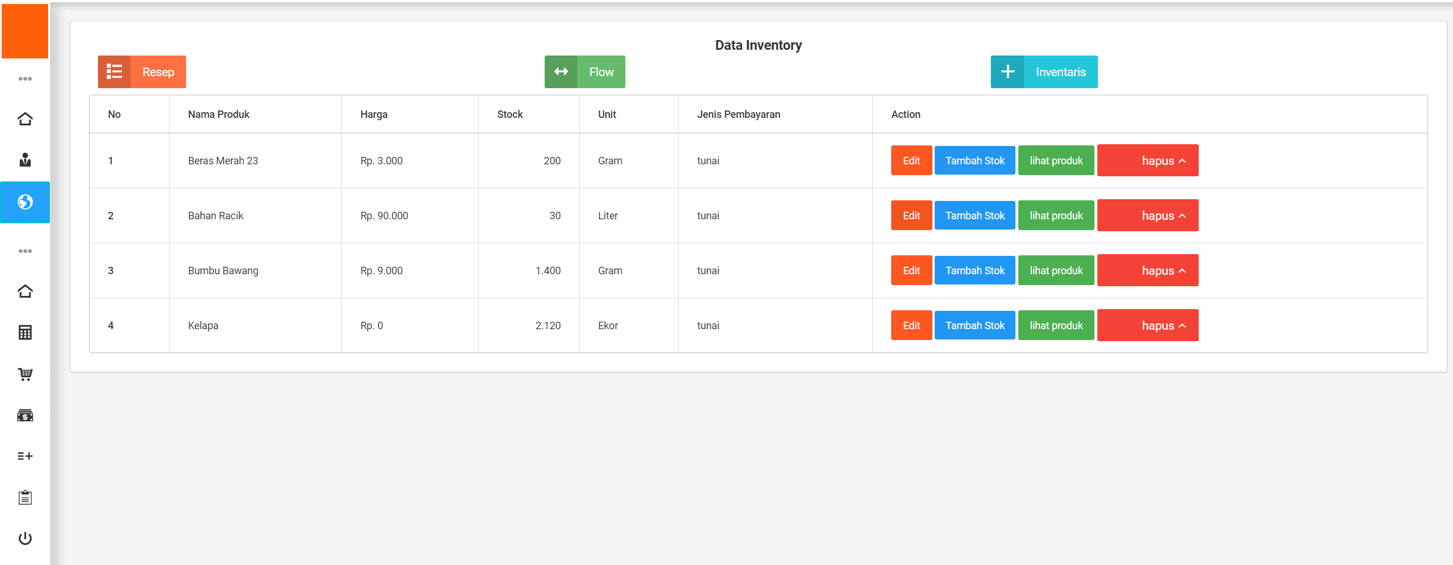The width and height of the screenshot is (1453, 565).
Task: Select the Beras Merah 23 product name
Action: [223, 161]
